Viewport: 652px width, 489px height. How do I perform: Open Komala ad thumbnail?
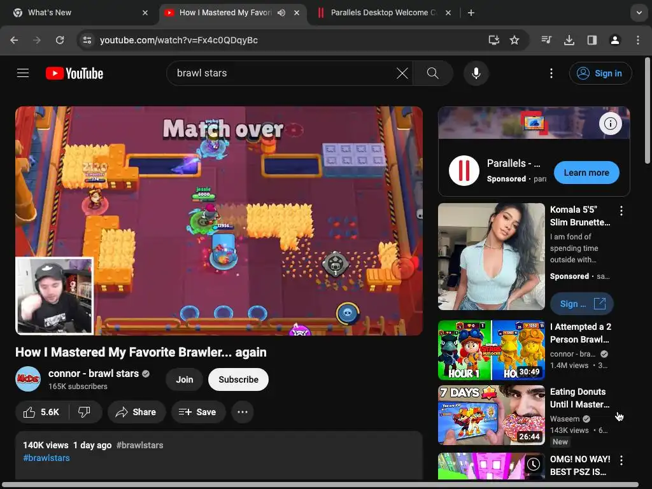point(491,256)
